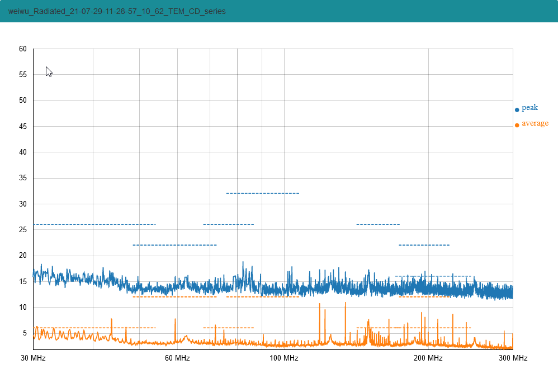Select the 100 MHz x-axis label
This screenshot has width=558, height=379.
point(284,358)
